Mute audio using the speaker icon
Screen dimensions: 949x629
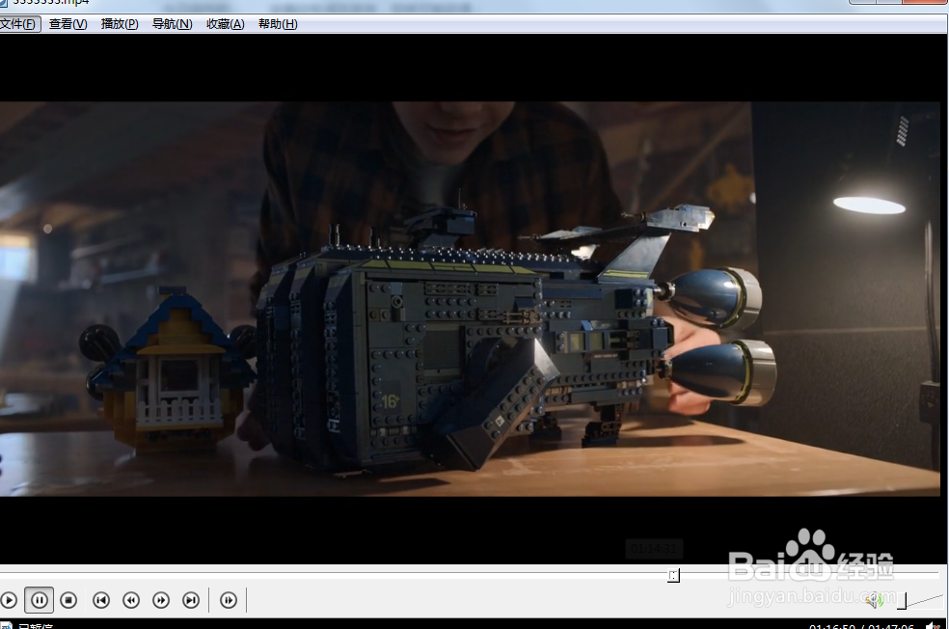(x=874, y=600)
